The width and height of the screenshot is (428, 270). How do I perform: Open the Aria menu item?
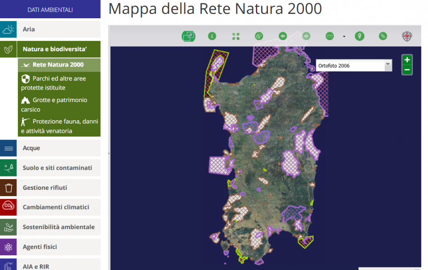tap(50, 29)
